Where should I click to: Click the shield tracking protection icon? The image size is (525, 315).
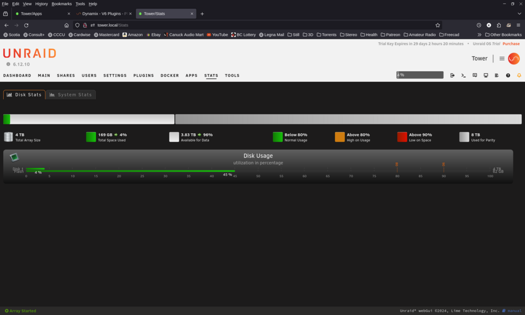[77, 25]
